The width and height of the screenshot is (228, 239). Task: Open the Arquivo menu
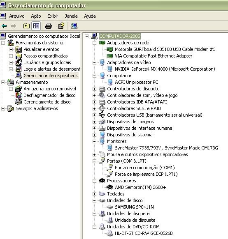[x=17, y=16]
